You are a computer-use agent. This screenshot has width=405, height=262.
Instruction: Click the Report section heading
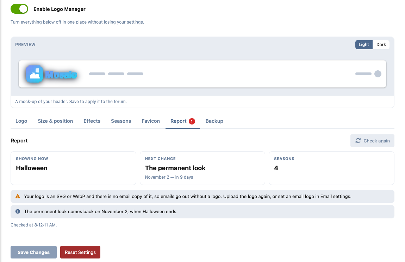[19, 141]
